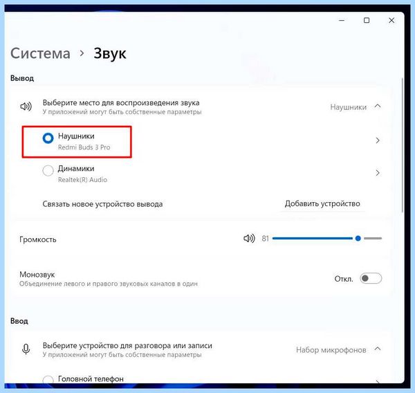Click the breadcrumb separator arrow after Система

pos(82,53)
